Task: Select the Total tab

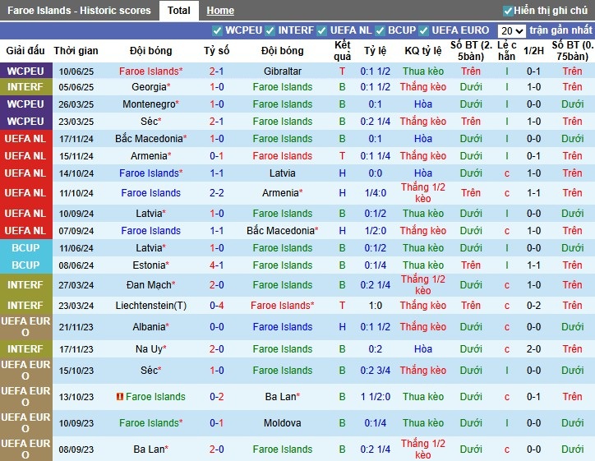Action: [178, 11]
